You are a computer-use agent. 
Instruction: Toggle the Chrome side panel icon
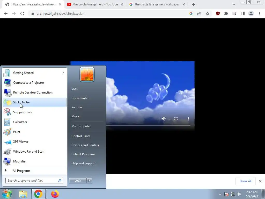click(243, 13)
